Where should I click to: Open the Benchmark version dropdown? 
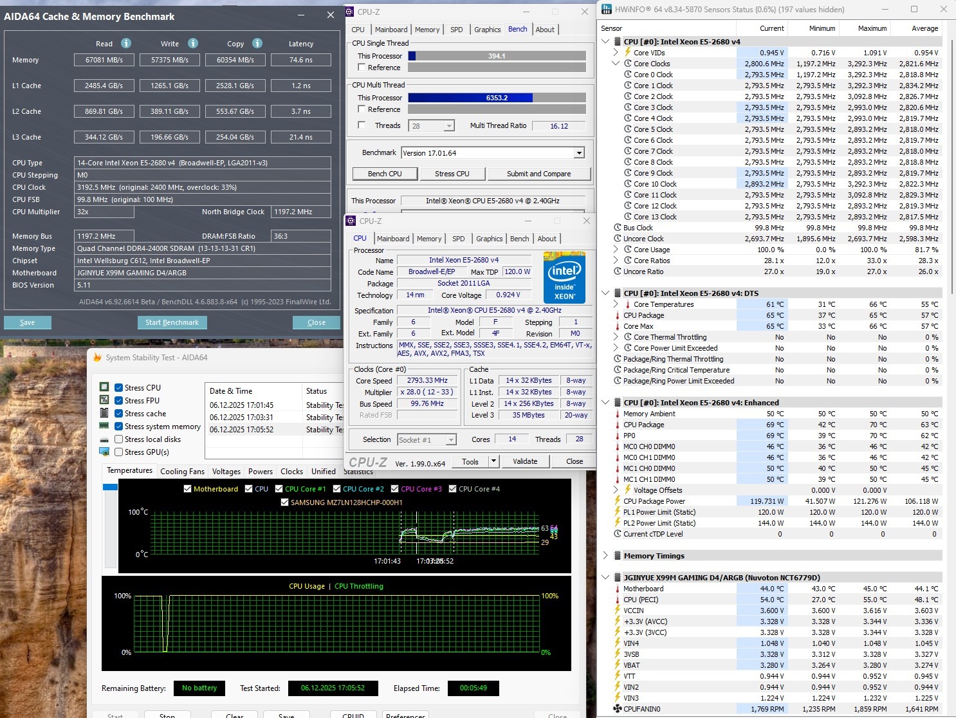pyautogui.click(x=579, y=153)
